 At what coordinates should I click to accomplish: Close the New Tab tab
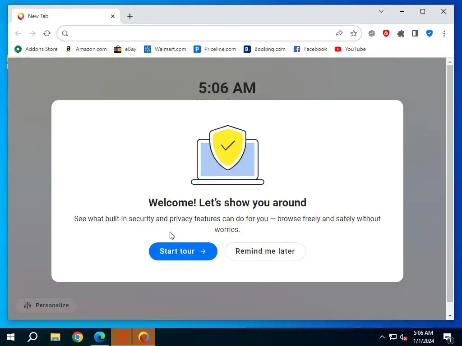point(112,16)
